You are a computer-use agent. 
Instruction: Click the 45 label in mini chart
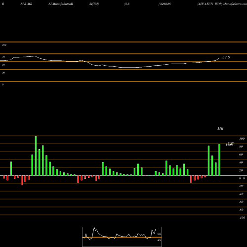[159, 240]
